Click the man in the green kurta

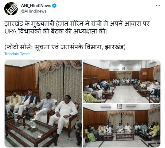click(154, 130)
